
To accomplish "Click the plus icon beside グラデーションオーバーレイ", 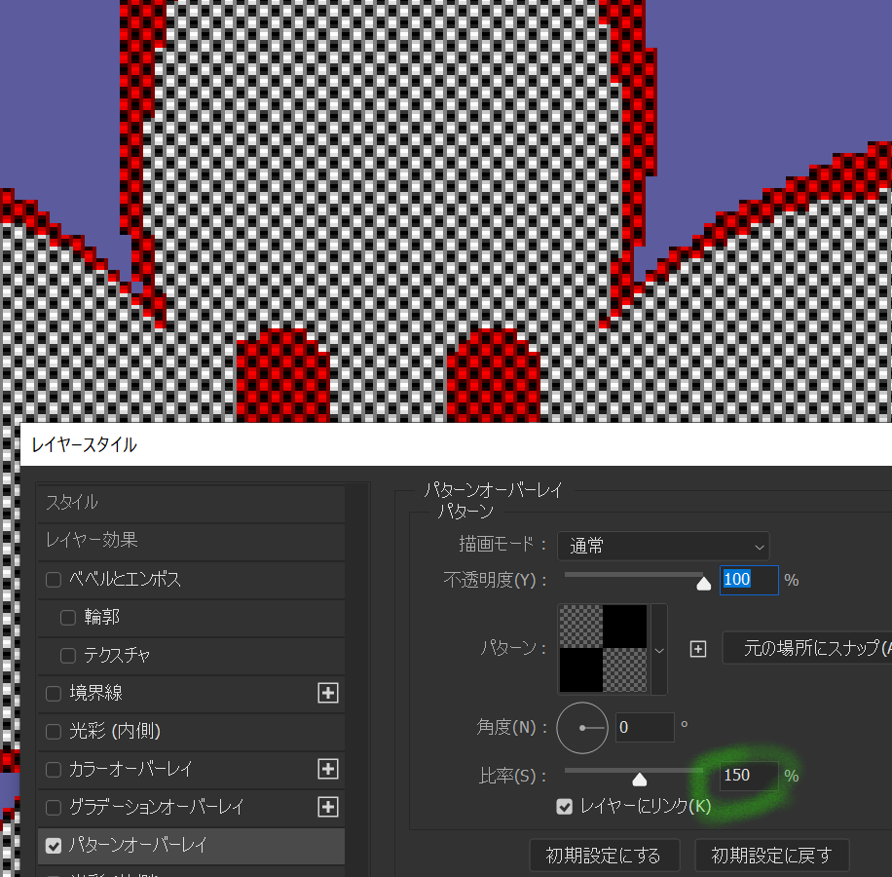I will [328, 807].
